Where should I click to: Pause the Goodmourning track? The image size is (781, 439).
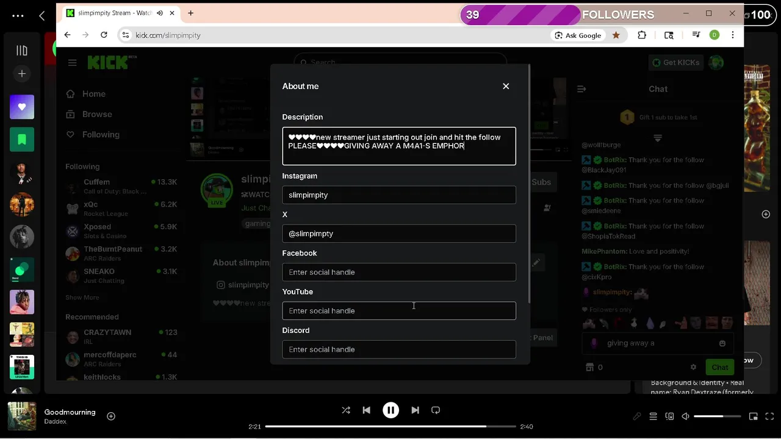[x=390, y=410]
